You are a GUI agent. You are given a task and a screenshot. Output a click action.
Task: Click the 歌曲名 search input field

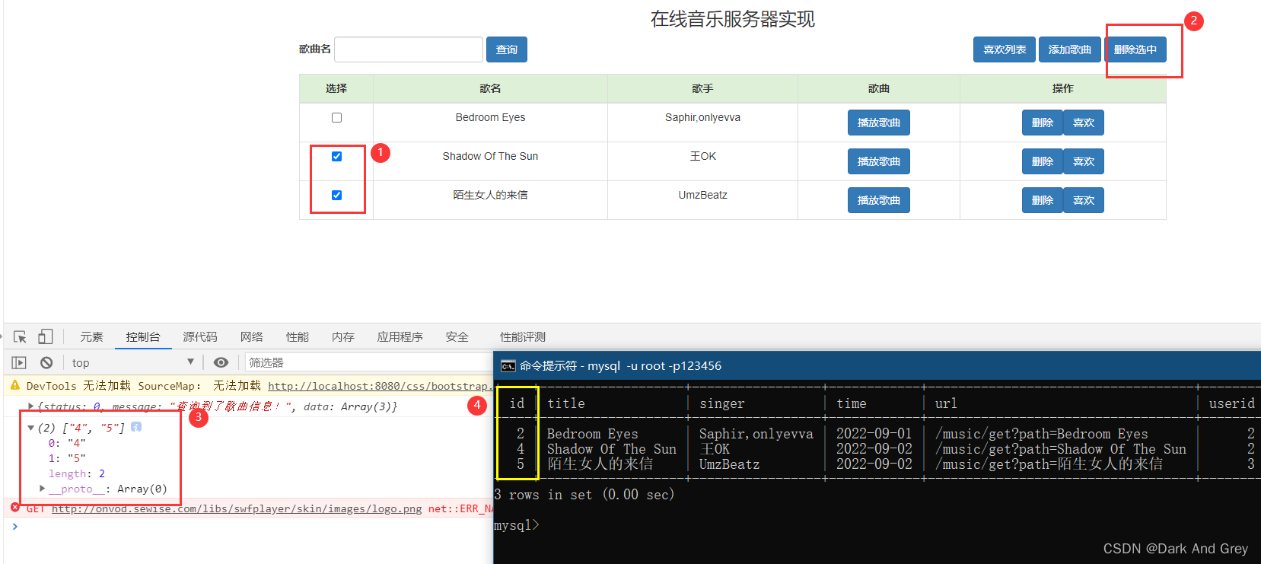(409, 49)
